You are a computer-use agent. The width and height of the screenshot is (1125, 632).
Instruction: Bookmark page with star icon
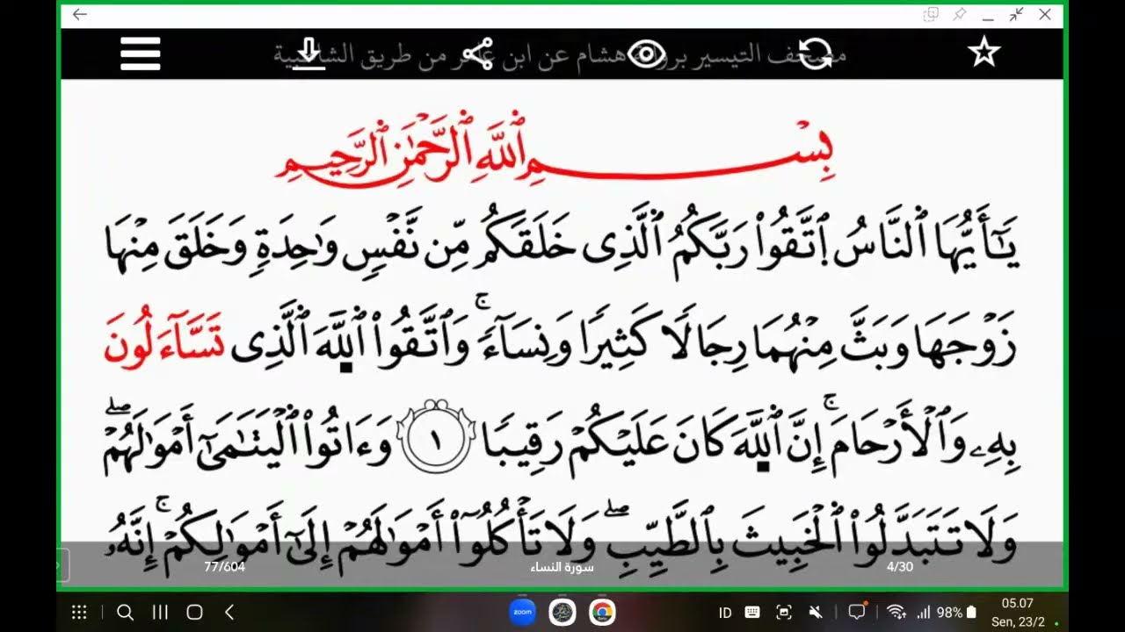tap(983, 54)
